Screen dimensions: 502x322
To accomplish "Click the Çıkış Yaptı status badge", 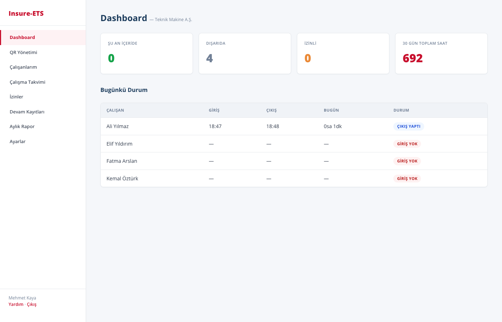I will (408, 126).
